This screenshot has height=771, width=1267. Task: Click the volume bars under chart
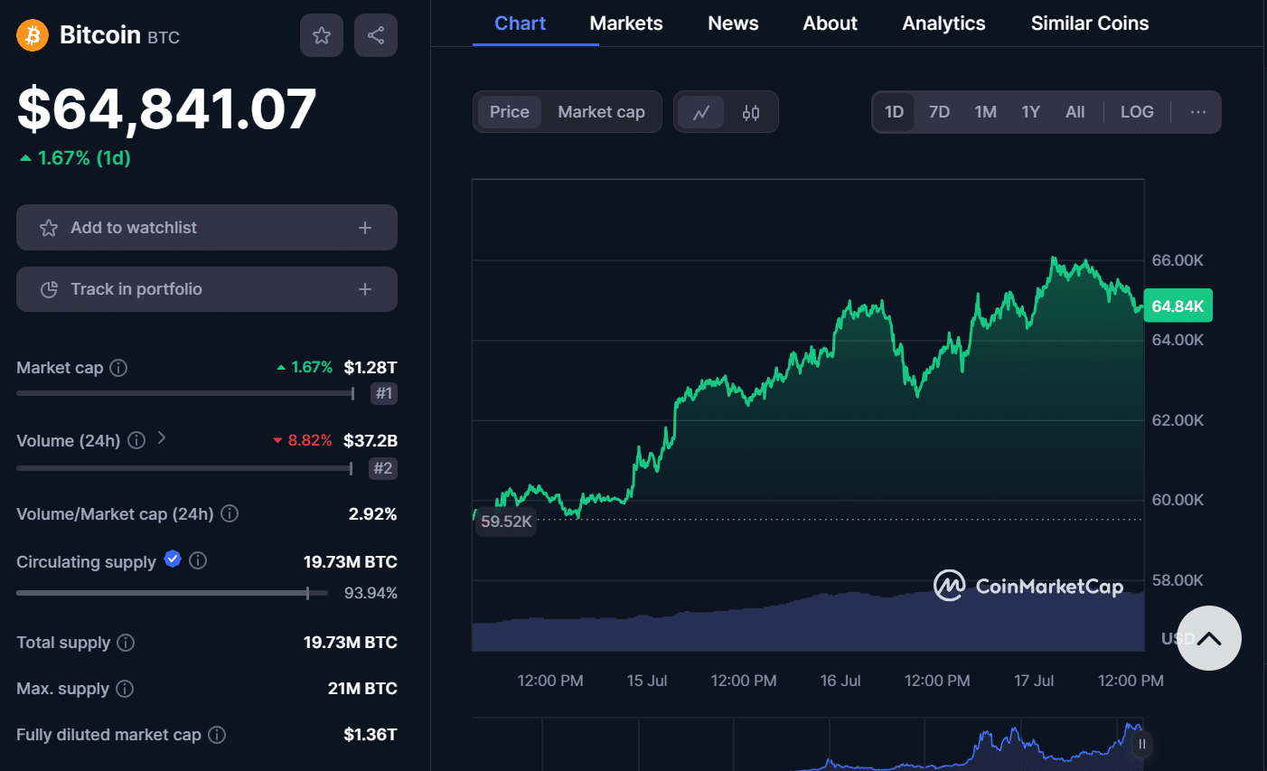click(808, 622)
